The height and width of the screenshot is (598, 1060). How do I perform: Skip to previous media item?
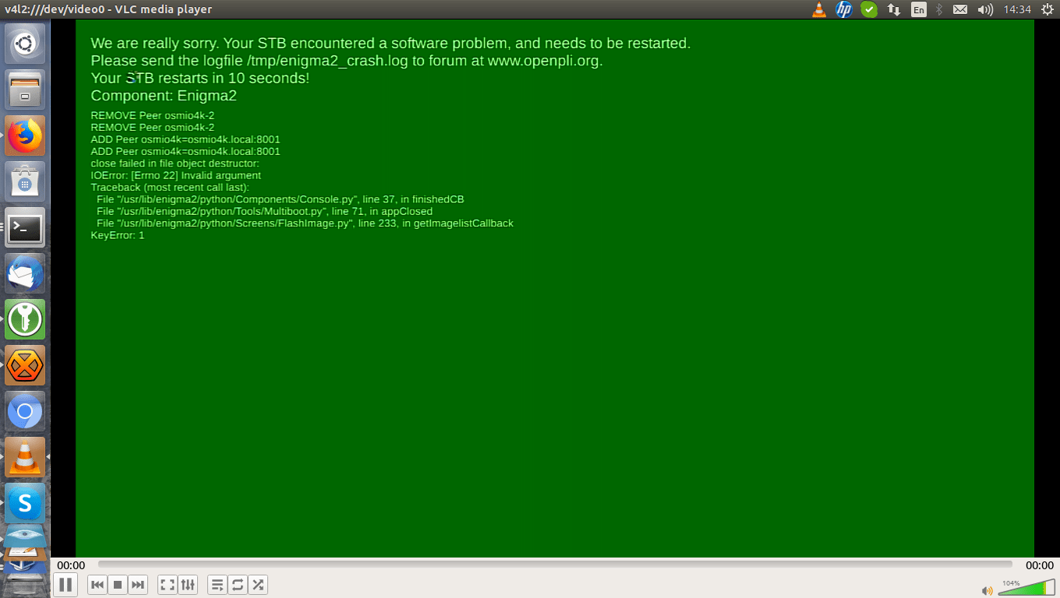tap(97, 585)
